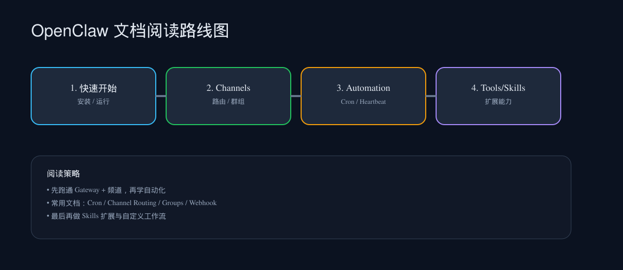Click "自定义工作流" in the last bullet

(144, 216)
